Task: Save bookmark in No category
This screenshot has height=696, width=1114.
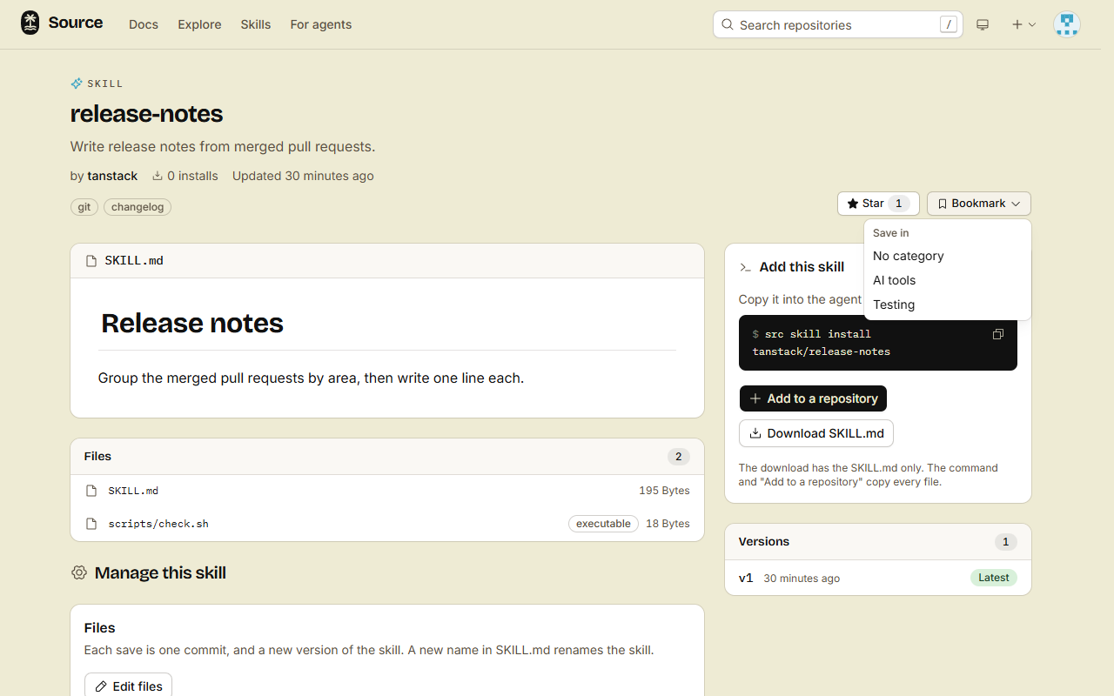Action: pyautogui.click(x=948, y=256)
